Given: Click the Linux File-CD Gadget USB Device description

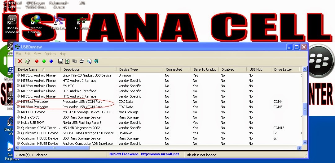Looking at the screenshot, I should (x=87, y=75).
